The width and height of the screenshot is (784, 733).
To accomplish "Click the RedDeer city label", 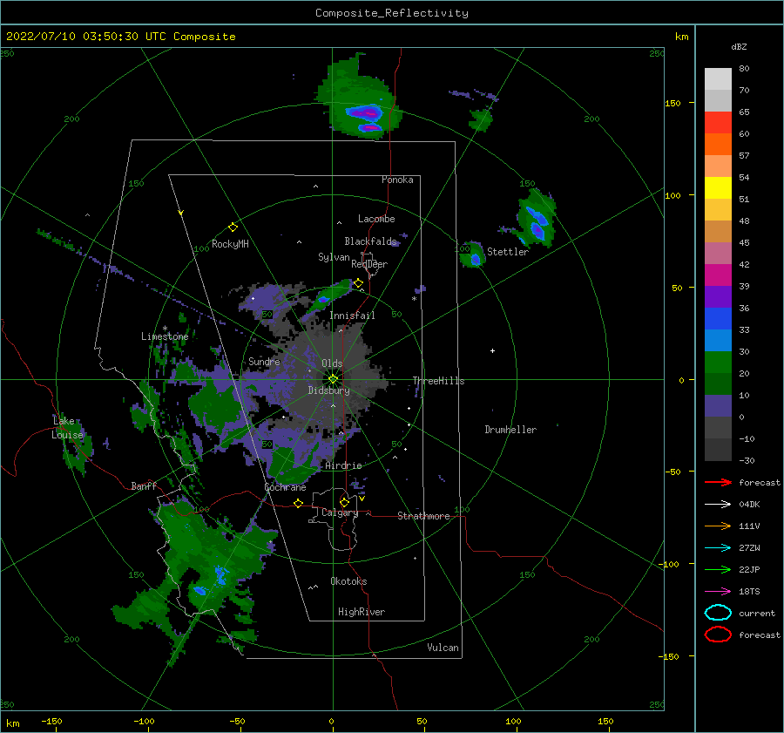I will 369,264.
